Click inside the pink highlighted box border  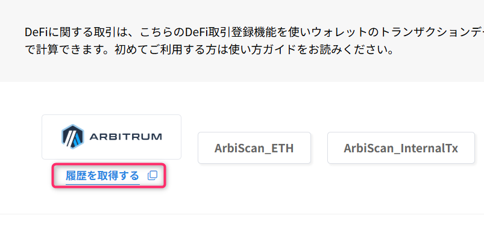109,176
